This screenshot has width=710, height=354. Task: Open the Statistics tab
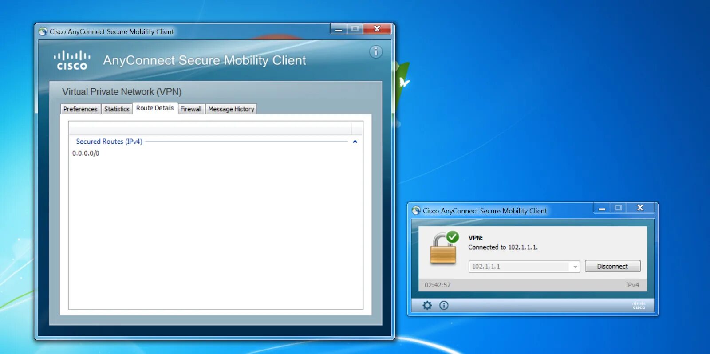pos(117,109)
